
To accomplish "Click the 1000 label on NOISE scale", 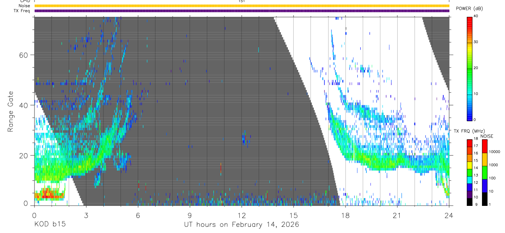I will [x=493, y=165].
